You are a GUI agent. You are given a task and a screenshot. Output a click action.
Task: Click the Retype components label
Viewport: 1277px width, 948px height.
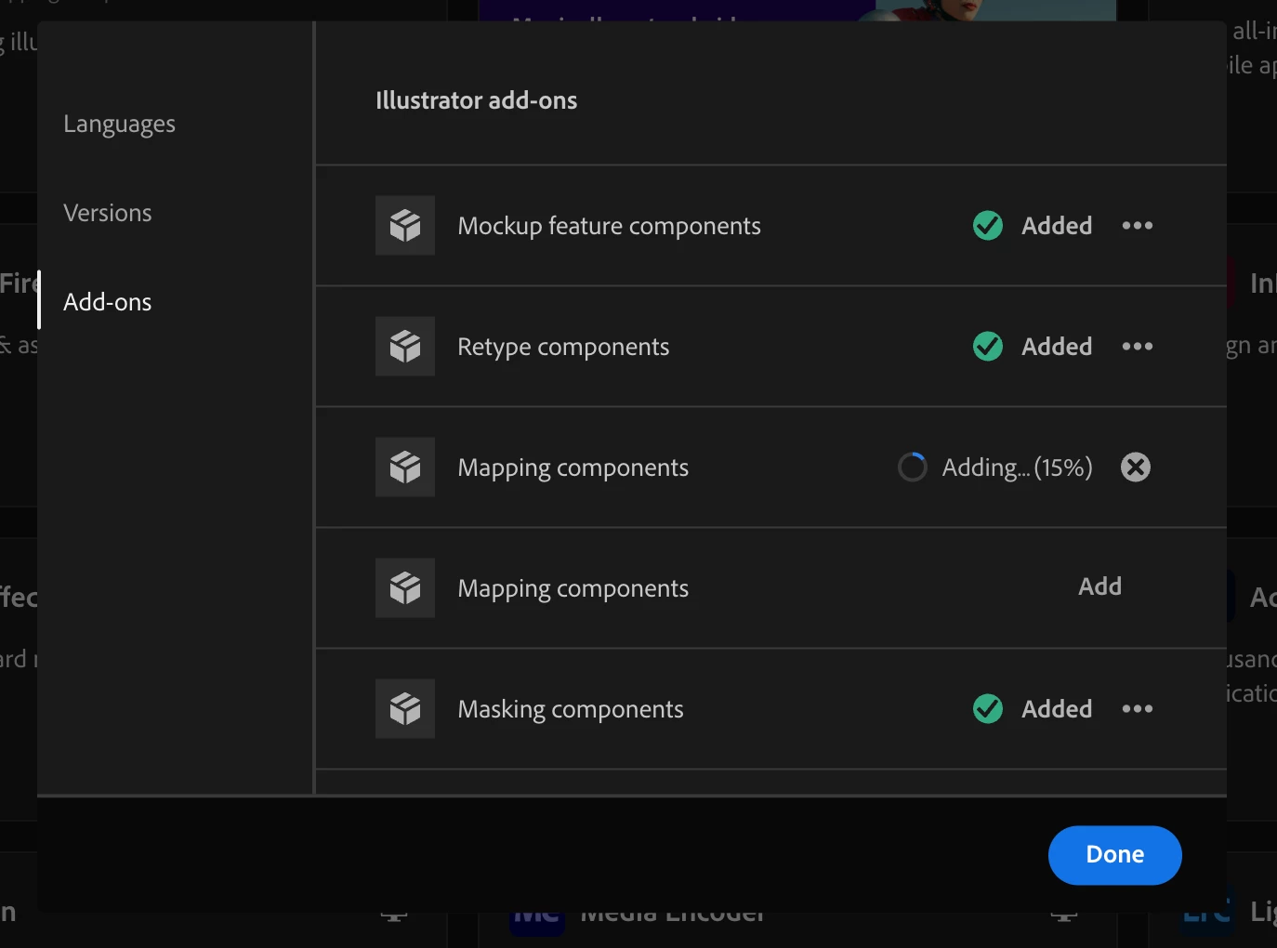point(563,348)
